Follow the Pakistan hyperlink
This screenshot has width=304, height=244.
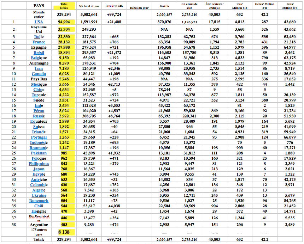point(39,153)
